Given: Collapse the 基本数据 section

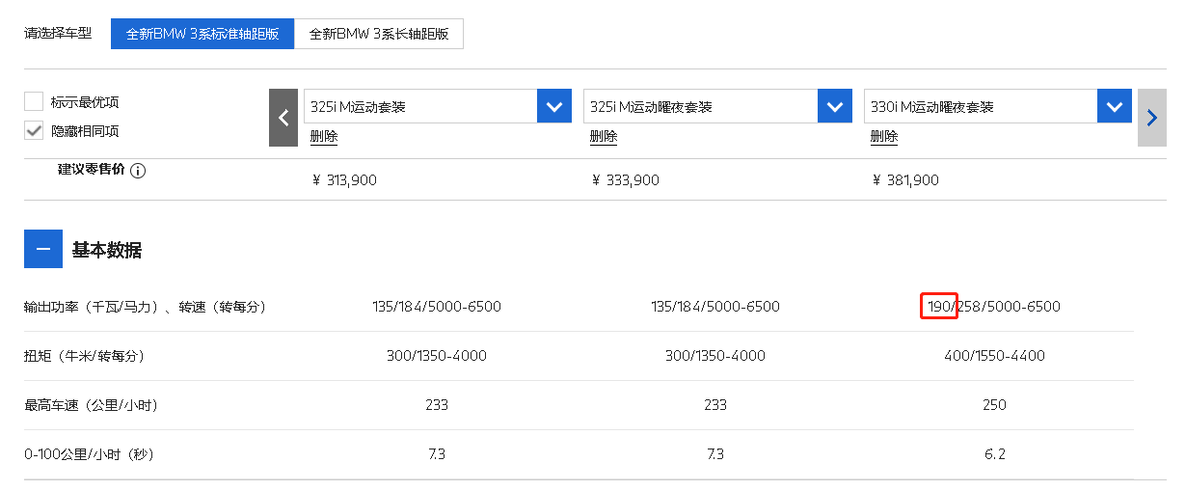Looking at the screenshot, I should 42,250.
